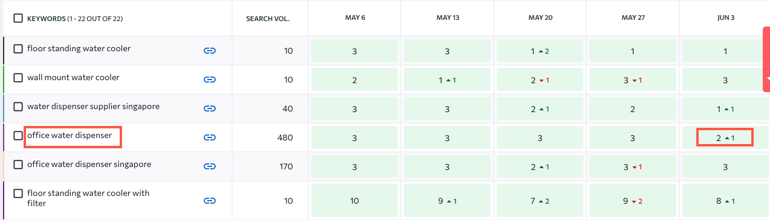The image size is (770, 220).
Task: Check the floor standing water cooler row
Action: point(18,49)
